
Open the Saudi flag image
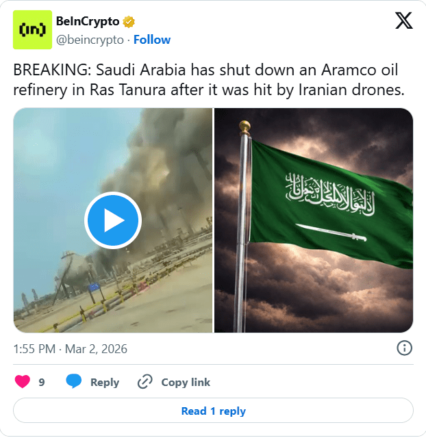pos(314,220)
